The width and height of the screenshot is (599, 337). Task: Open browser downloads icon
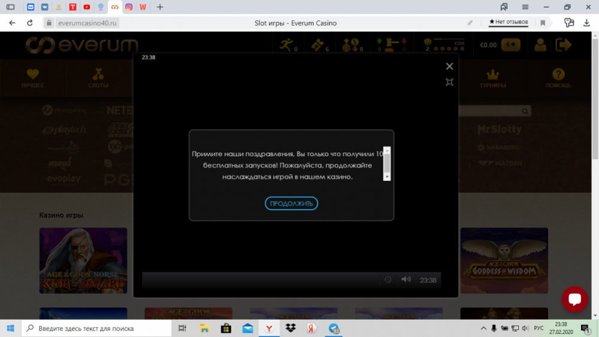(585, 23)
